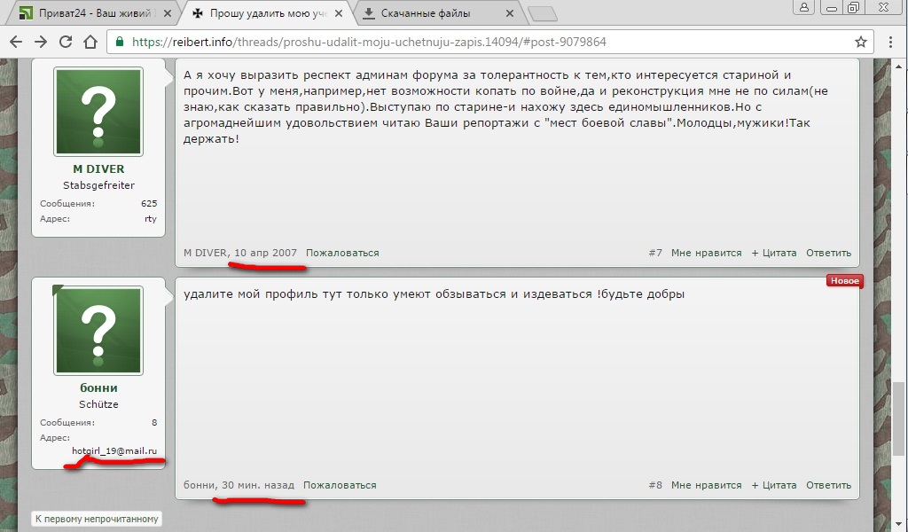Click the reibert.info address bar
The image size is (908, 532).
pos(489,42)
